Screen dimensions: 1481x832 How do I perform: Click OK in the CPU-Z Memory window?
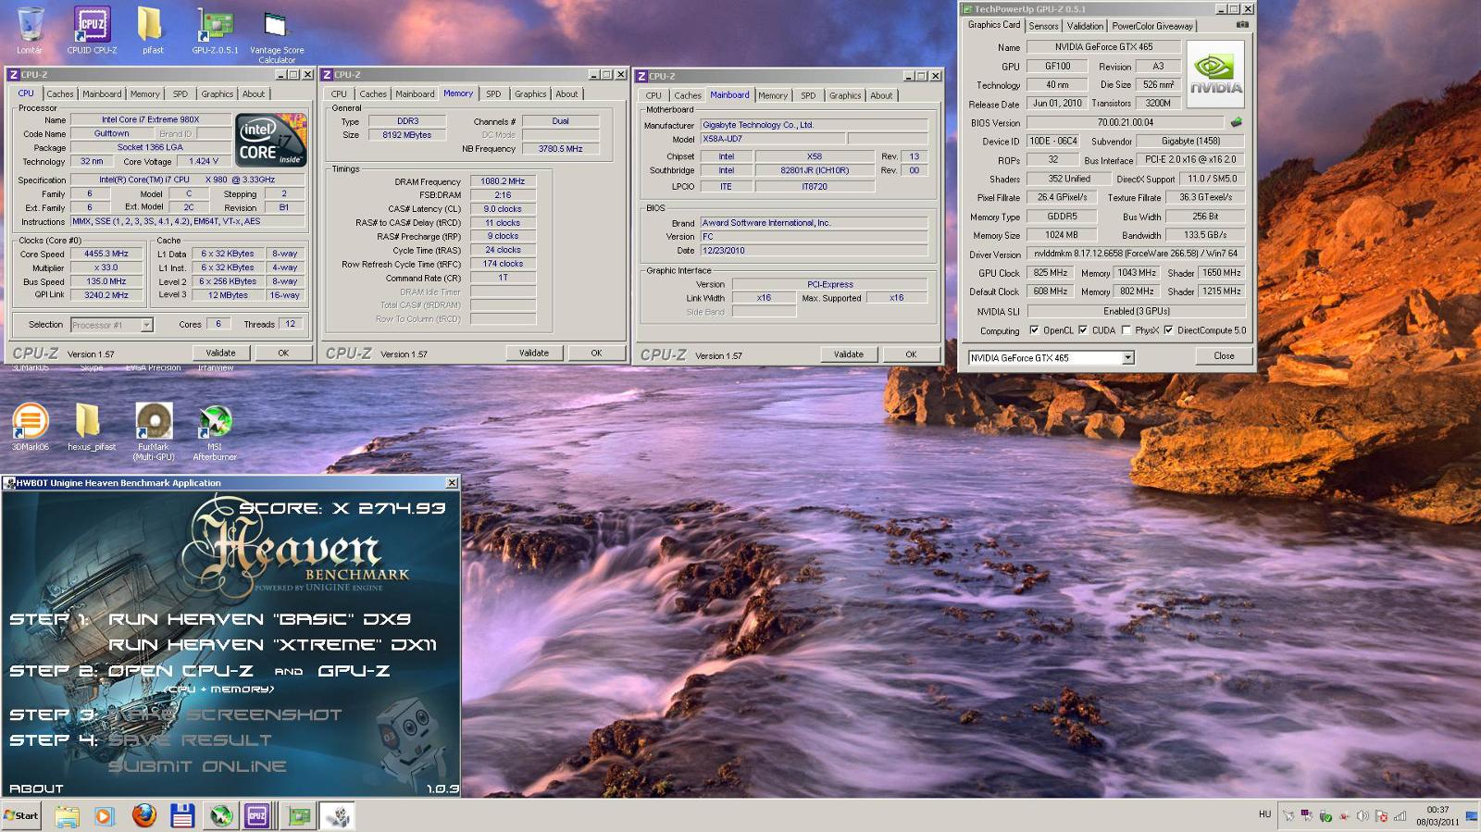(x=596, y=353)
